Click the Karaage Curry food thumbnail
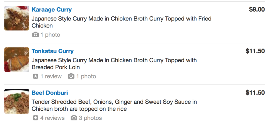This screenshot has height=124, width=277. (17, 18)
